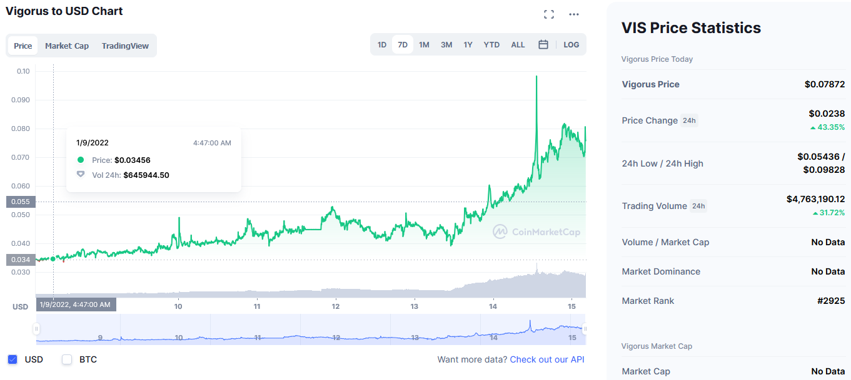851x380 pixels.
Task: Open the Trading Volume 24h dropdown
Action: tap(698, 206)
